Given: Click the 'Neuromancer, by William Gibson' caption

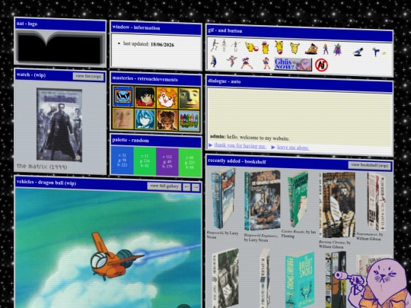Looking at the screenshot, I should [x=369, y=237].
